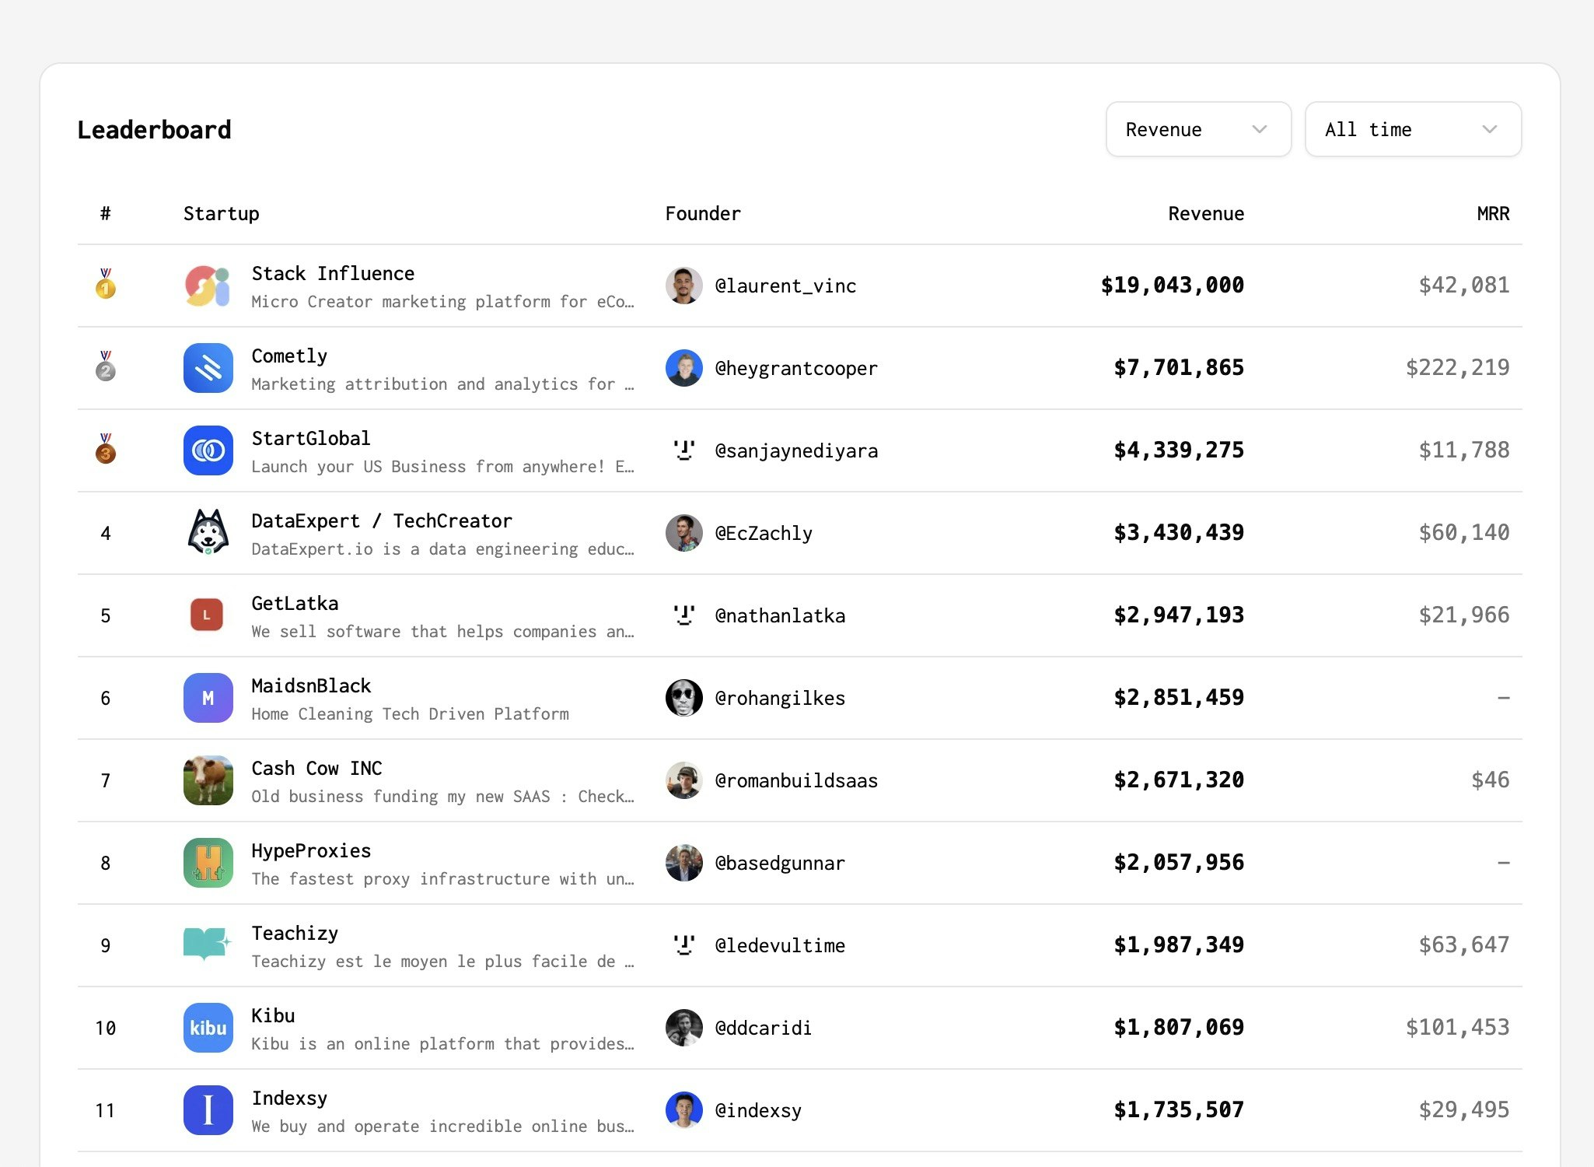Click the Leaderboard page title
Image resolution: width=1594 pixels, height=1167 pixels.
pyautogui.click(x=153, y=129)
